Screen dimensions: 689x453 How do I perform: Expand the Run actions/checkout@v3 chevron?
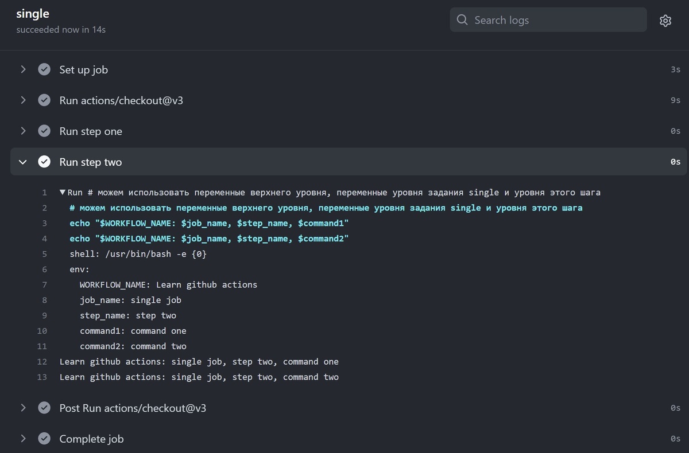[x=23, y=100]
